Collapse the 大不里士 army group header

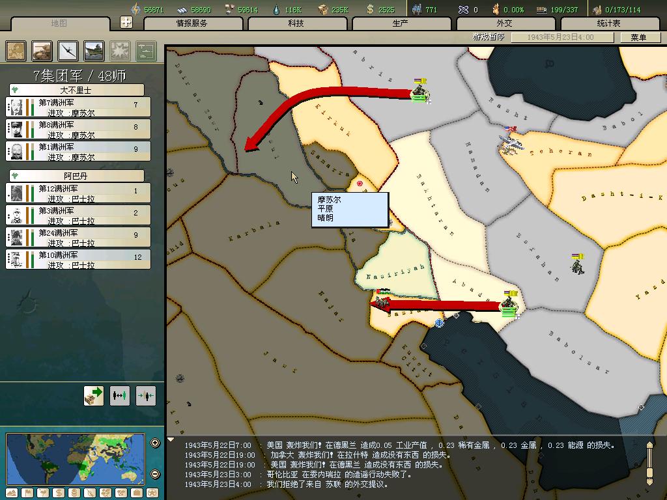coord(16,90)
